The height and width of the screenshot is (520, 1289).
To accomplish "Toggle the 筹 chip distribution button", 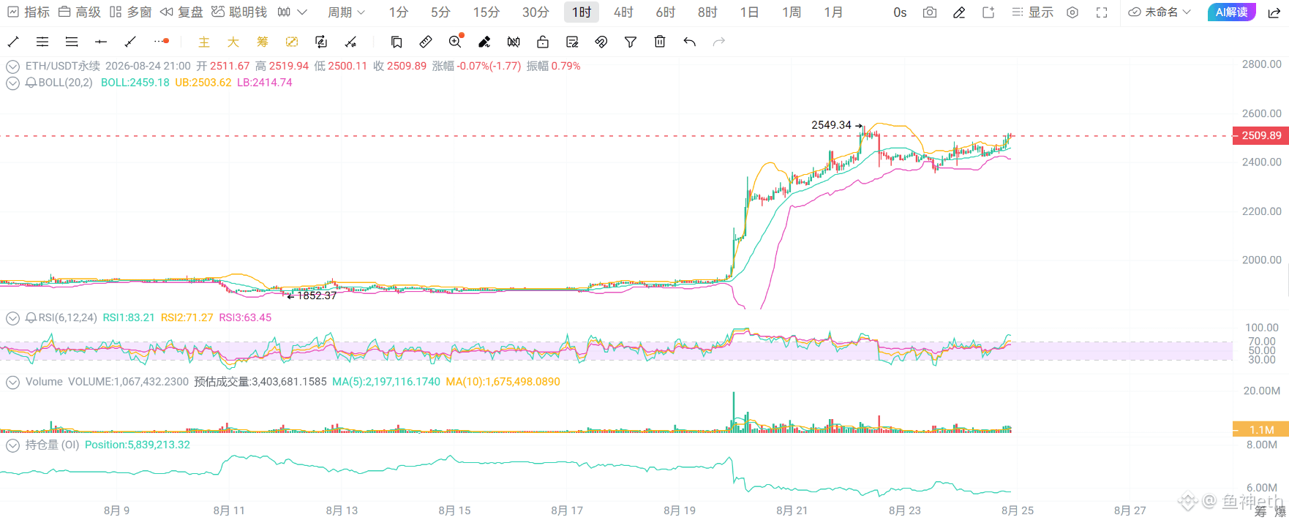I will [263, 42].
